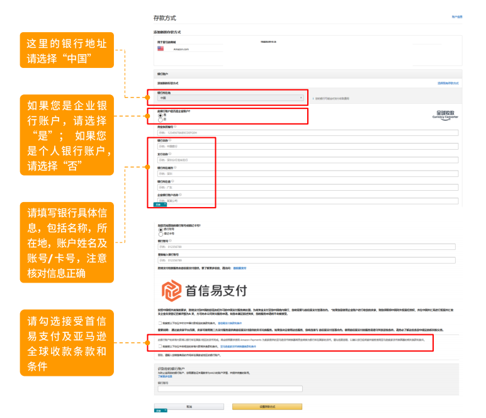This screenshot has height=418, width=486.
Task: Click the yellow set deposit method button
Action: tap(267, 407)
